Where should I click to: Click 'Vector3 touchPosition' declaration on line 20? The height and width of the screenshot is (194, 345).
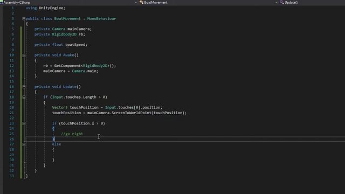pyautogui.click(x=75, y=107)
